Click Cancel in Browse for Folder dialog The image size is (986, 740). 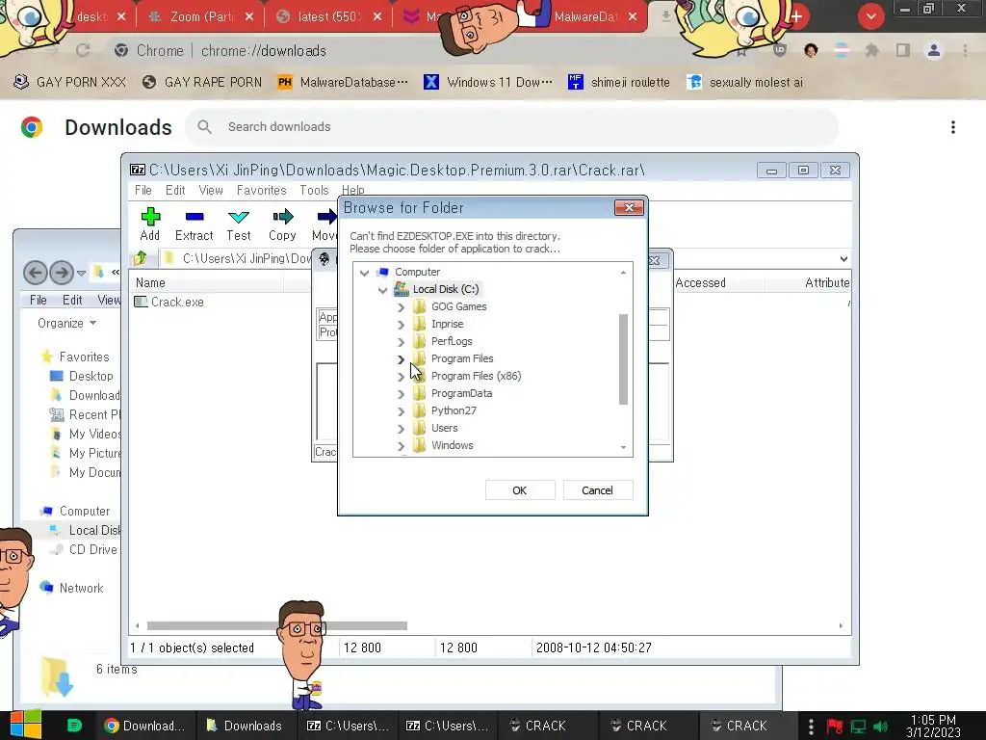coord(597,490)
